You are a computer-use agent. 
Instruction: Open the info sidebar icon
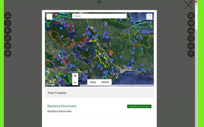(8, 53)
